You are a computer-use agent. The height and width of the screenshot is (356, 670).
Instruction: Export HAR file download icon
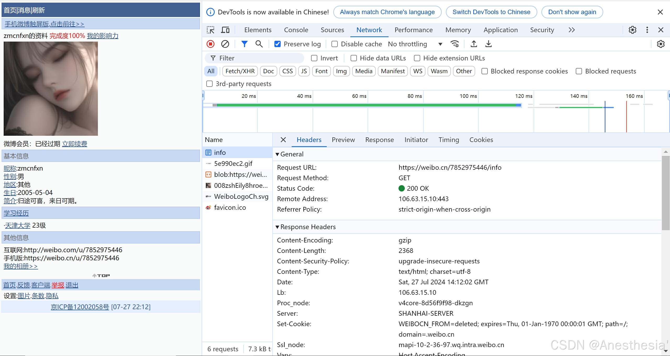pos(488,44)
